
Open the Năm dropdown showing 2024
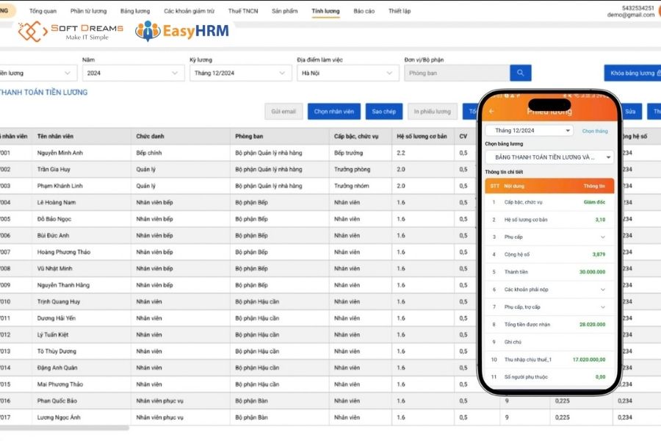coord(133,73)
